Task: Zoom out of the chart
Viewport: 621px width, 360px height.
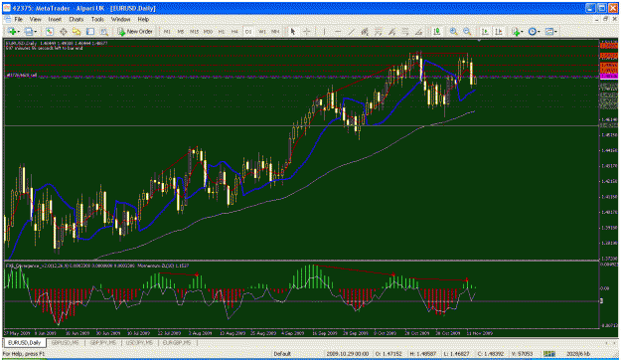Action: pyautogui.click(x=467, y=31)
